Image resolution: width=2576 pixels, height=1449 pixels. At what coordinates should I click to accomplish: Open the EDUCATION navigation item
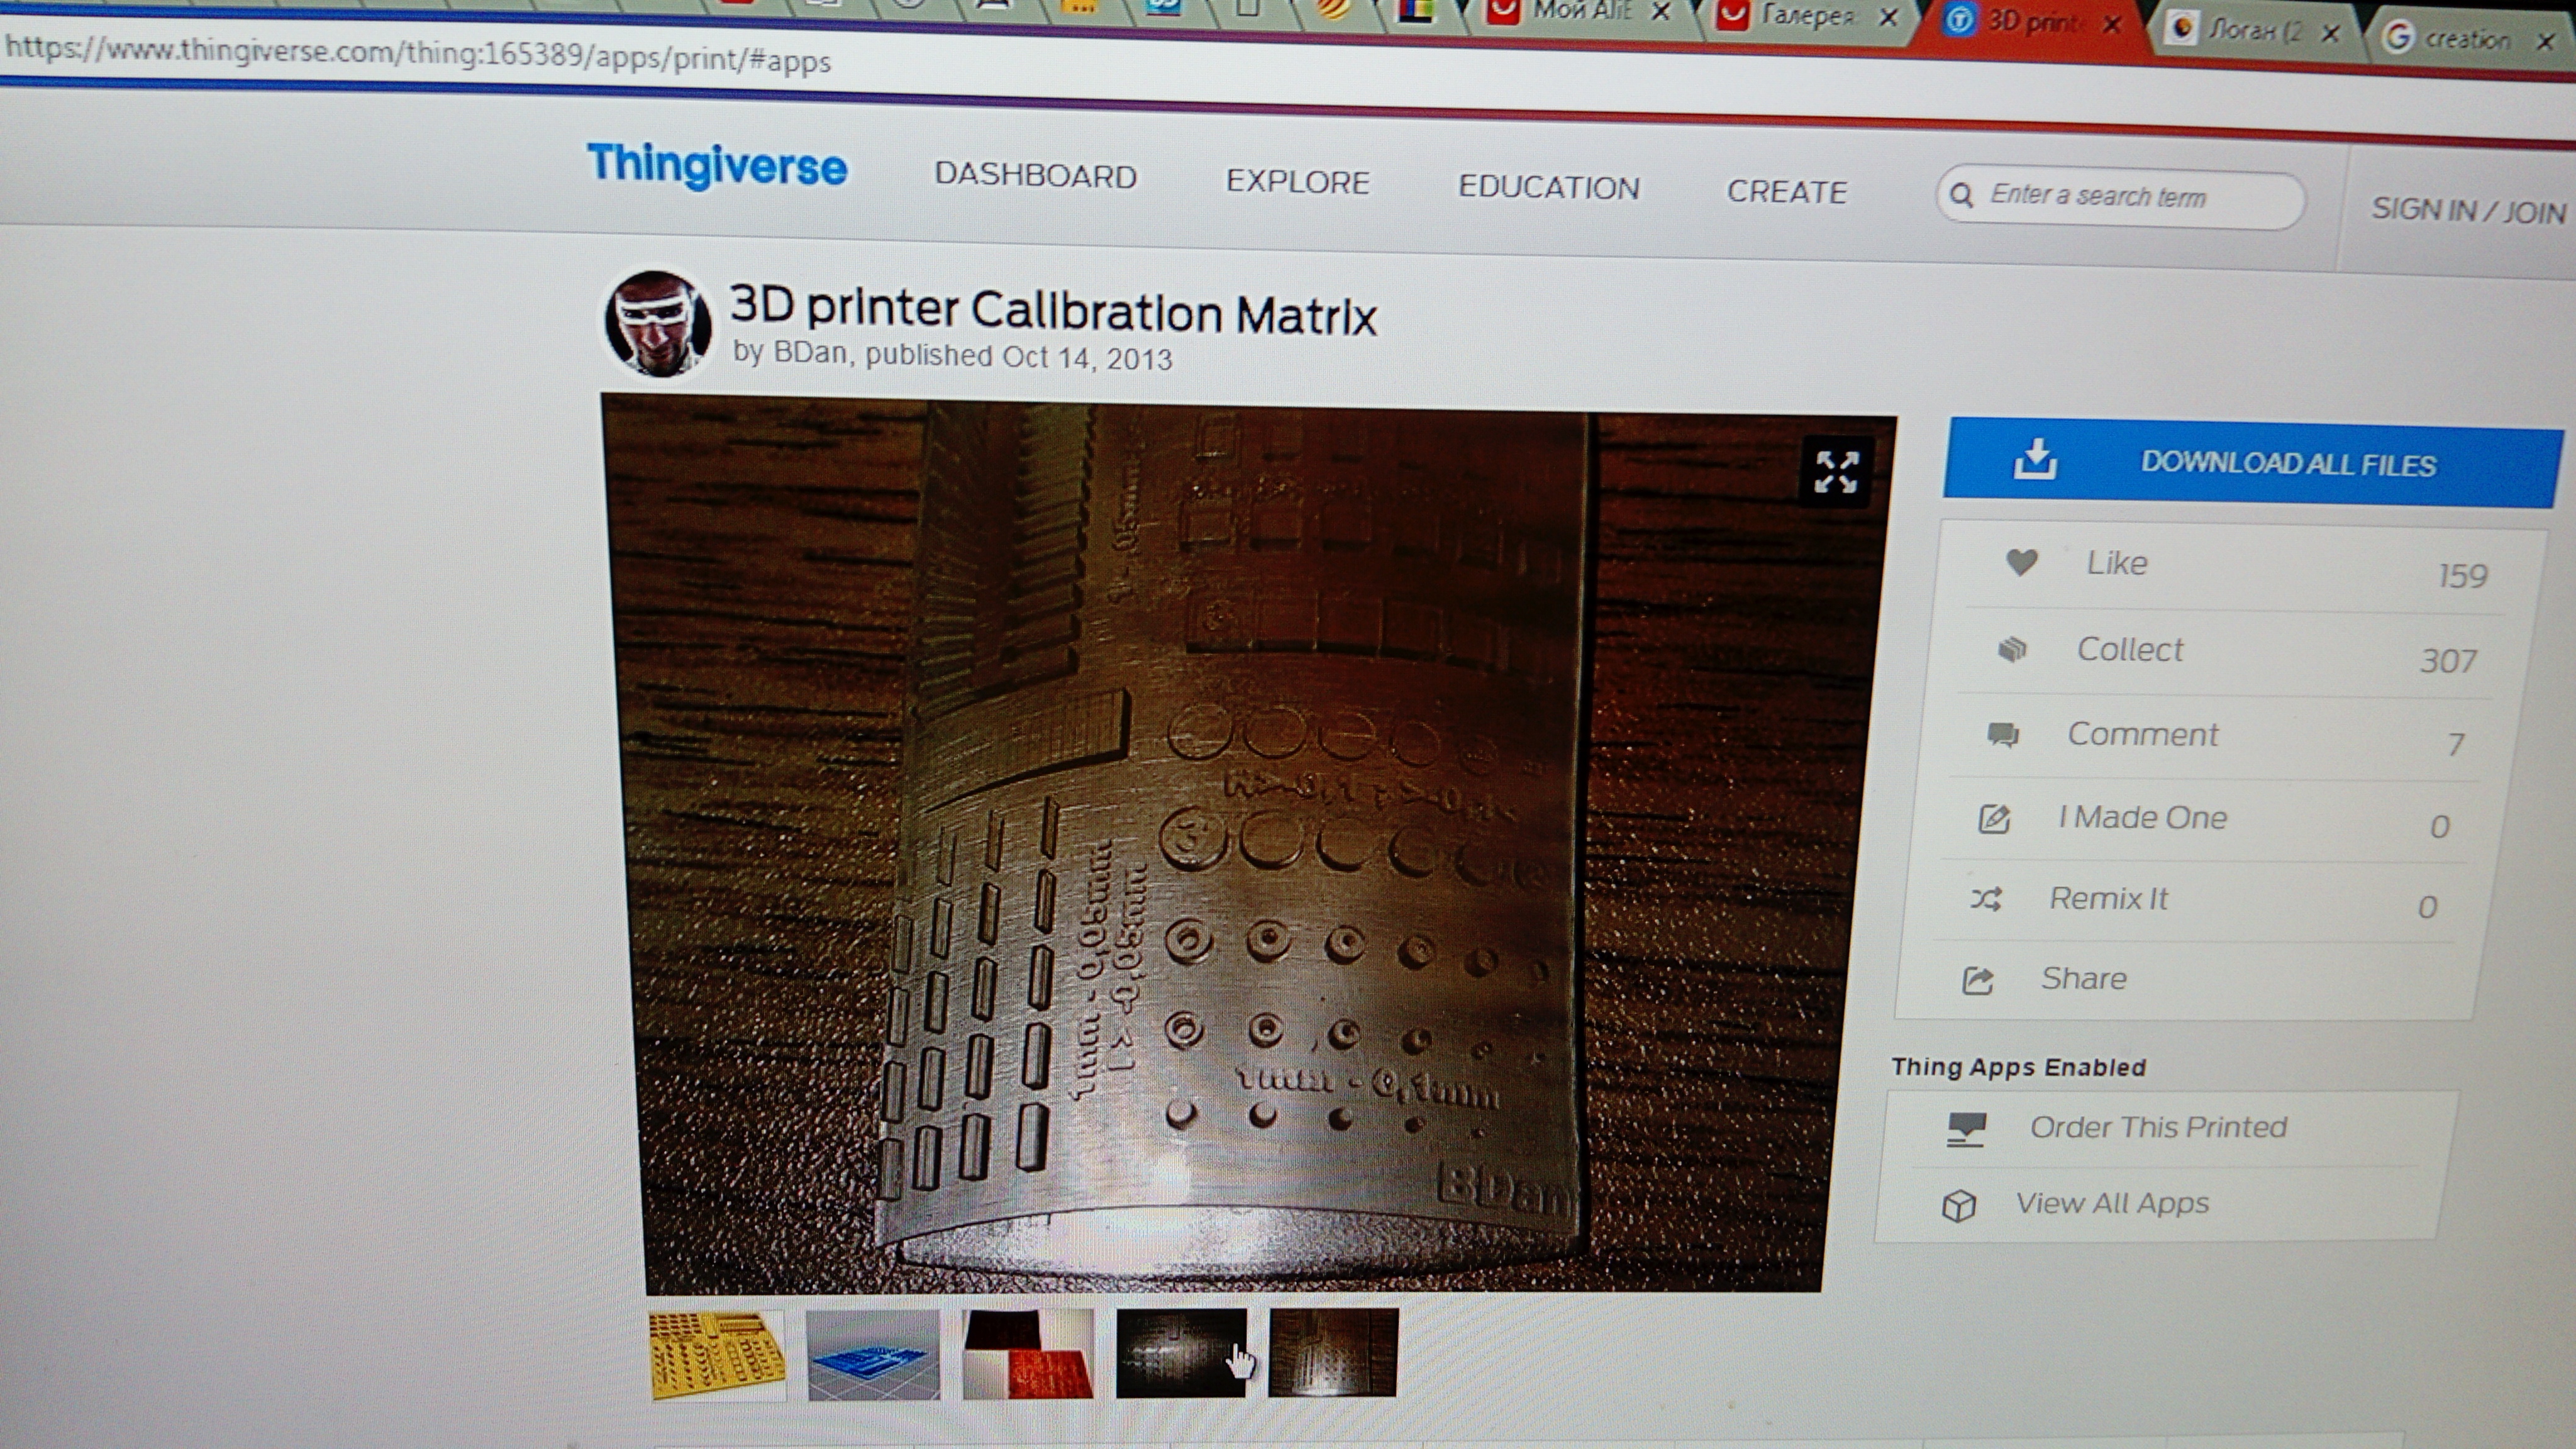click(x=1548, y=187)
